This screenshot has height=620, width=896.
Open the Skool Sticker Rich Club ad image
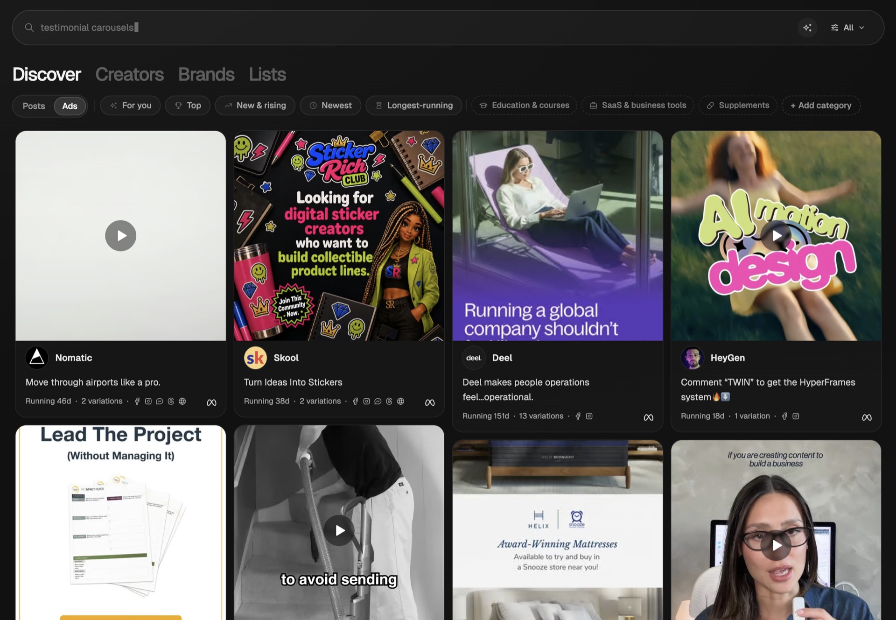coord(339,236)
